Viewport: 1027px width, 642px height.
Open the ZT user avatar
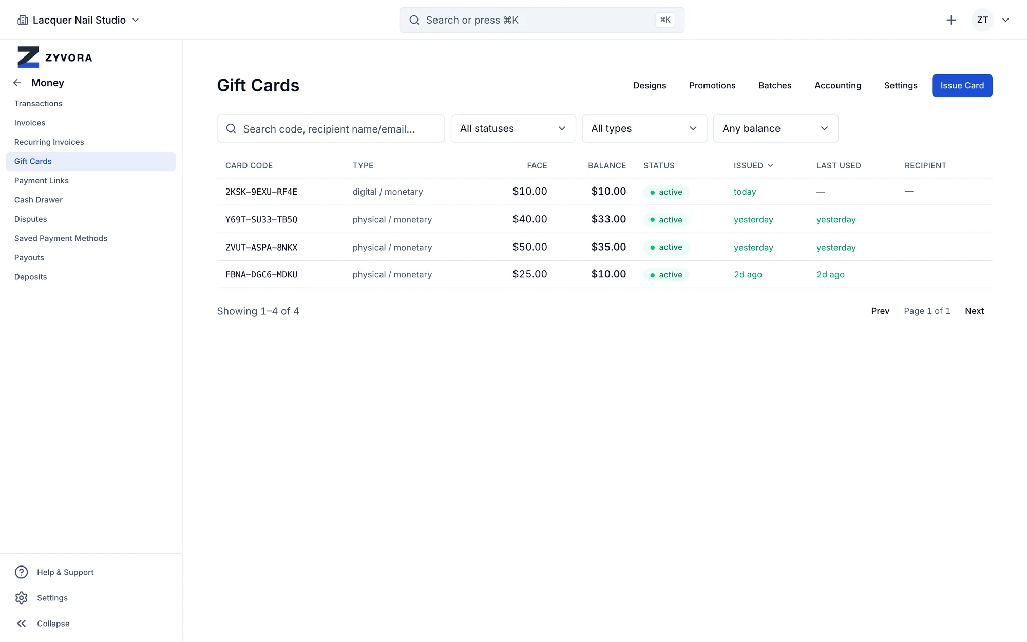[x=982, y=20]
